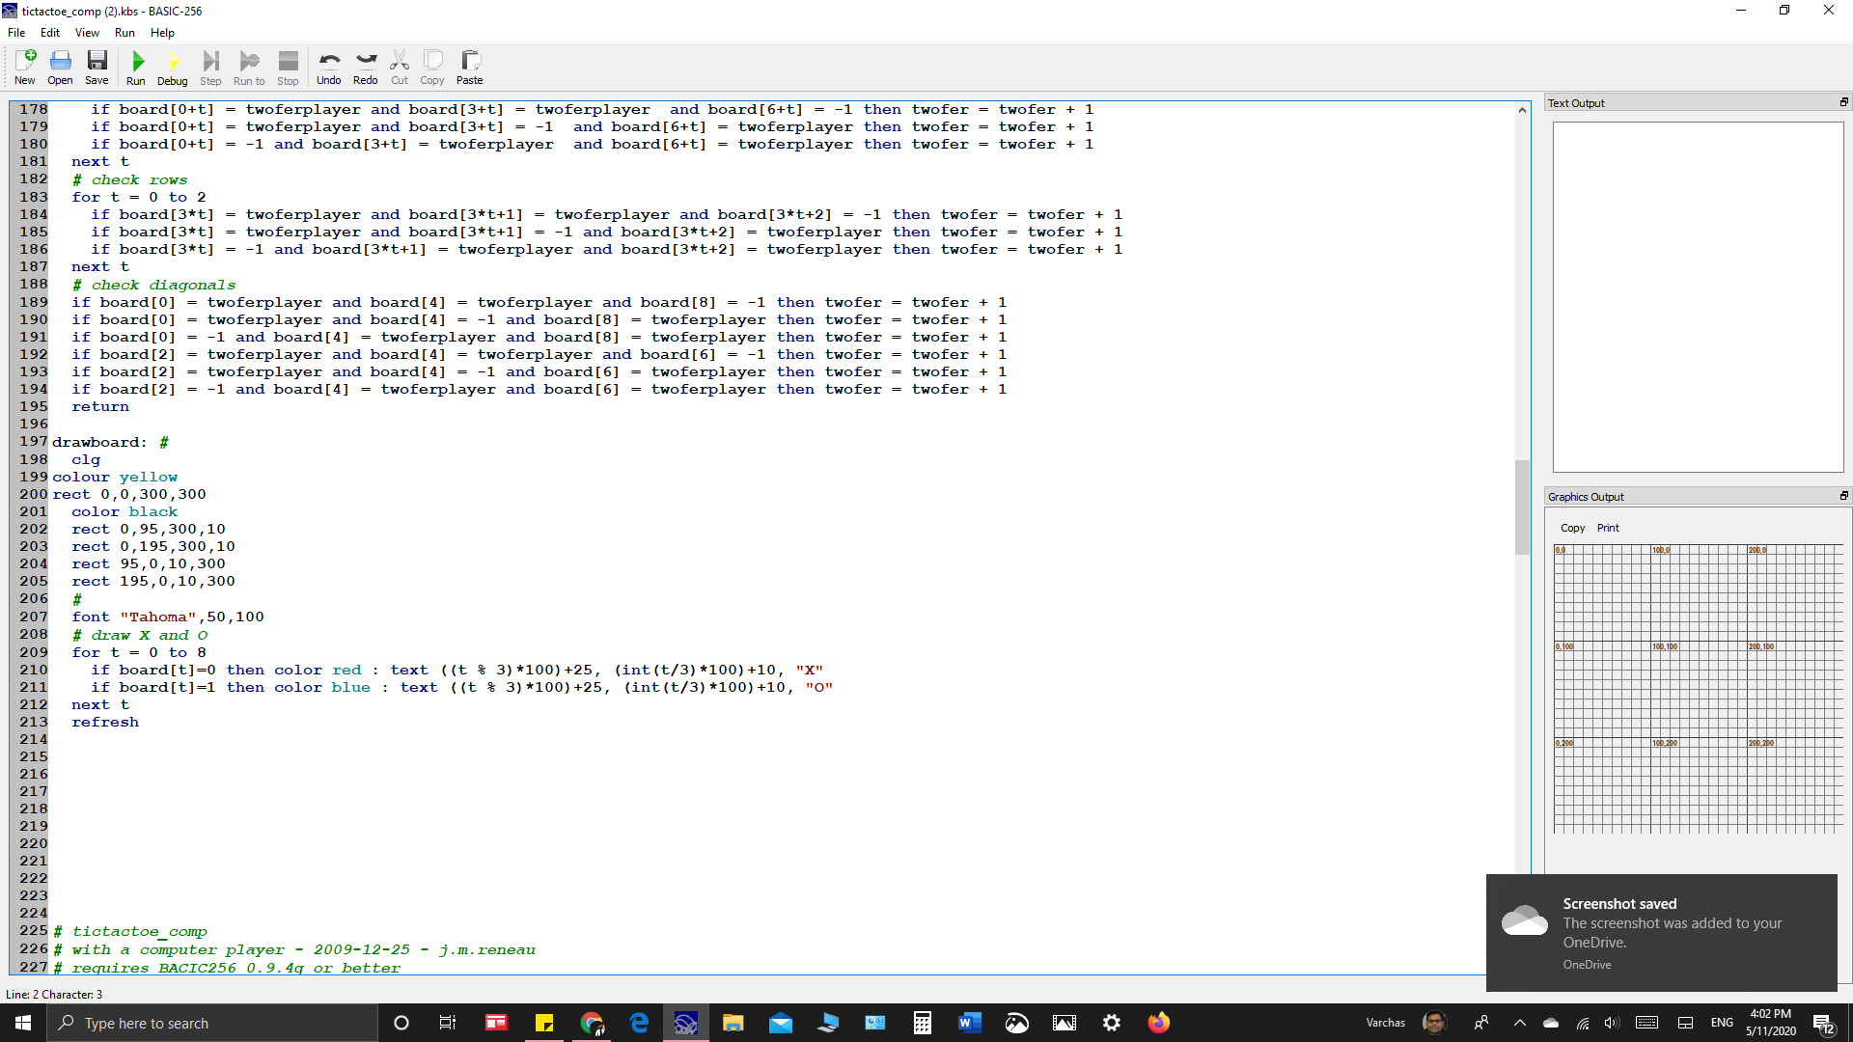Viewport: 1853px width, 1042px height.
Task: Open the Screenshot saved OneDrive notification
Action: coord(1661,932)
